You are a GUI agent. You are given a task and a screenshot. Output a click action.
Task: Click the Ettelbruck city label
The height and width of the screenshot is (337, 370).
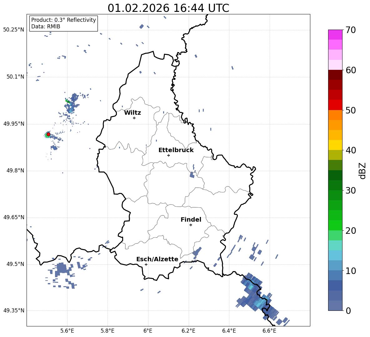176,150
